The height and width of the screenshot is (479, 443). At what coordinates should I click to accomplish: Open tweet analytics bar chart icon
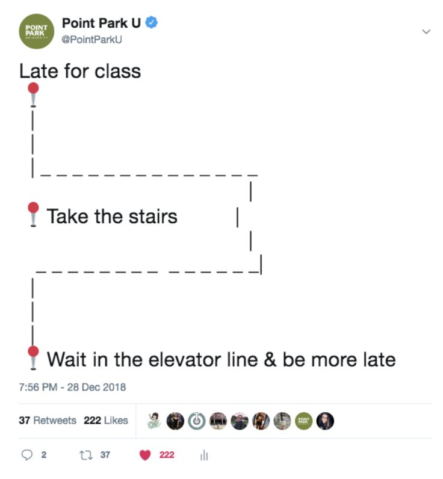[204, 455]
